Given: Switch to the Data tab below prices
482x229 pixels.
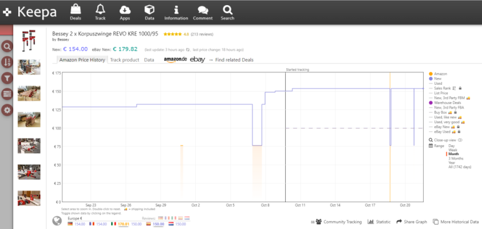Looking at the screenshot, I should [149, 60].
